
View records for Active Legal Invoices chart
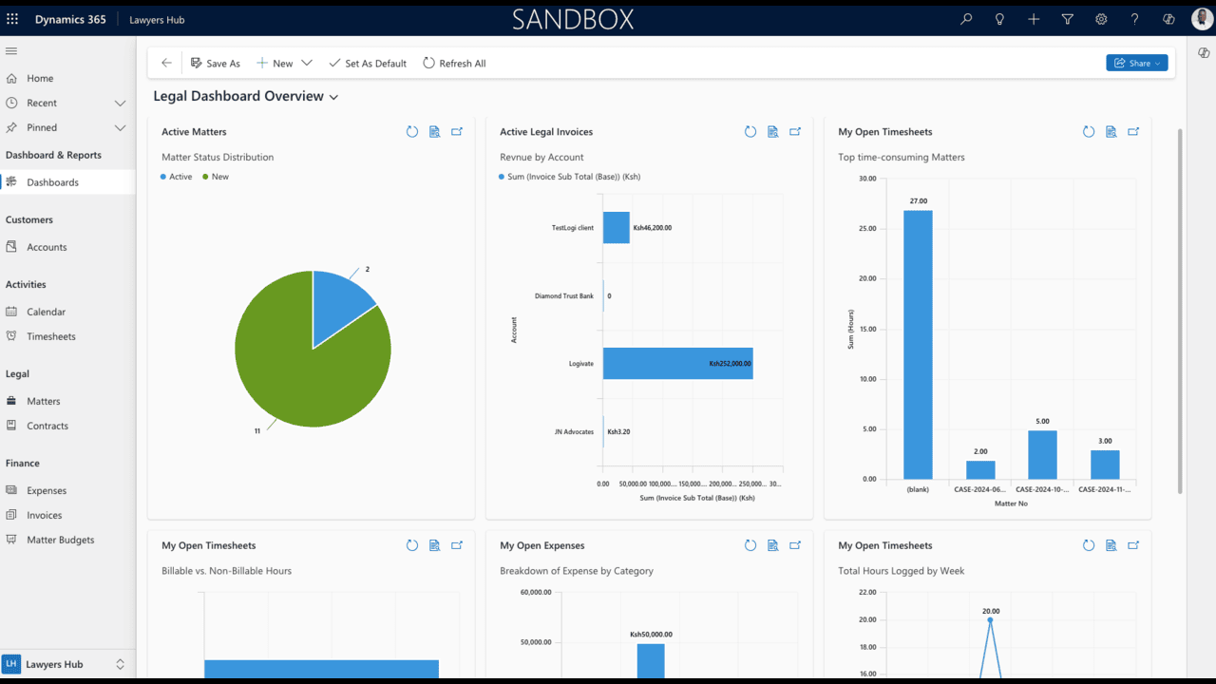(x=773, y=132)
